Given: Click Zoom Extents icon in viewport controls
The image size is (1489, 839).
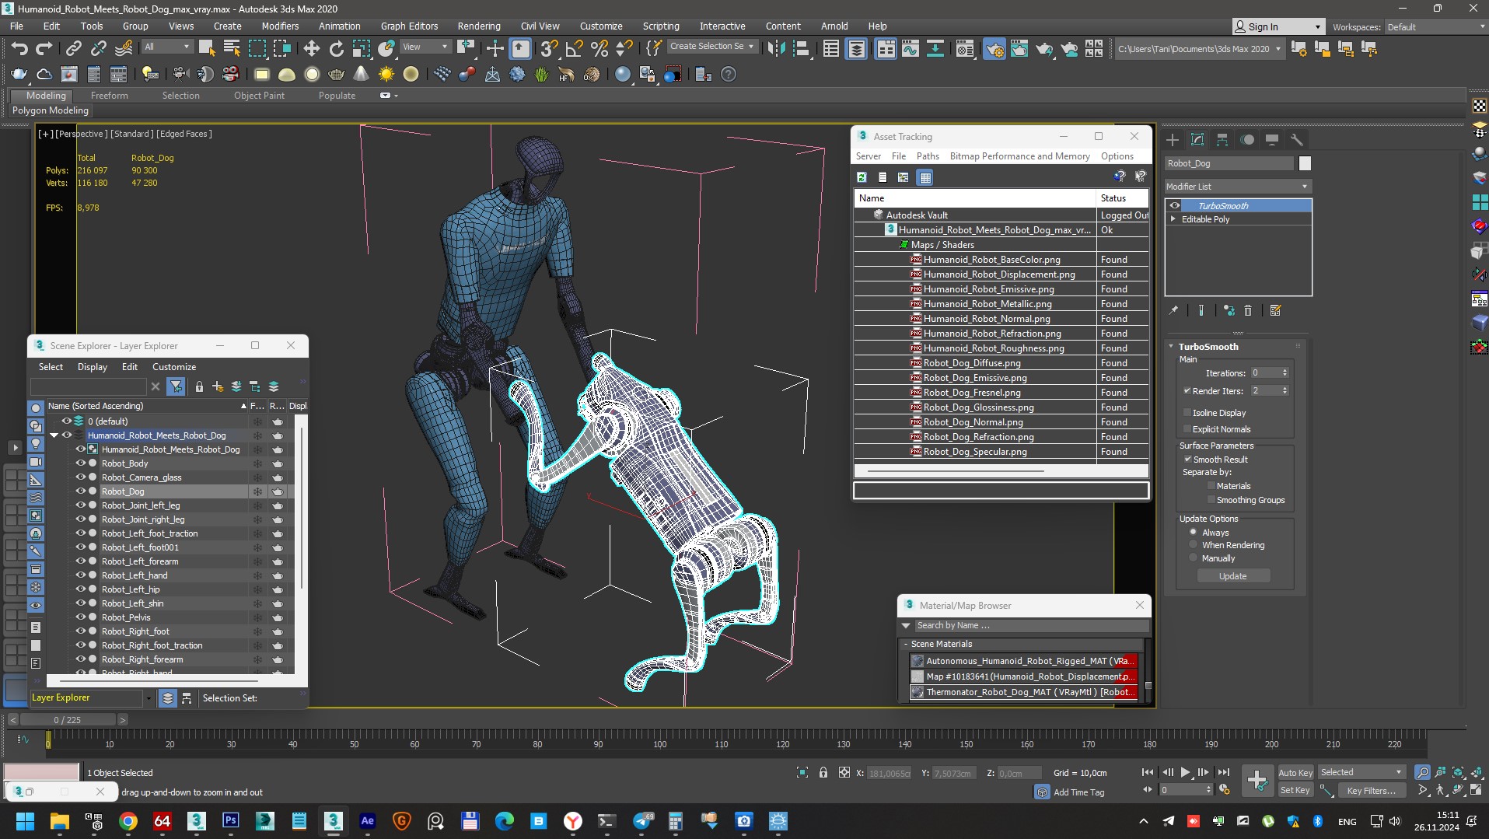Looking at the screenshot, I should [1458, 772].
